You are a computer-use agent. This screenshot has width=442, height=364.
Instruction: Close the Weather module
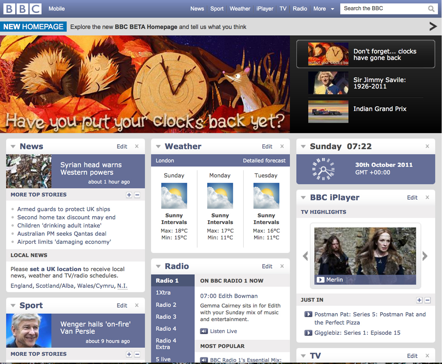[x=282, y=146]
